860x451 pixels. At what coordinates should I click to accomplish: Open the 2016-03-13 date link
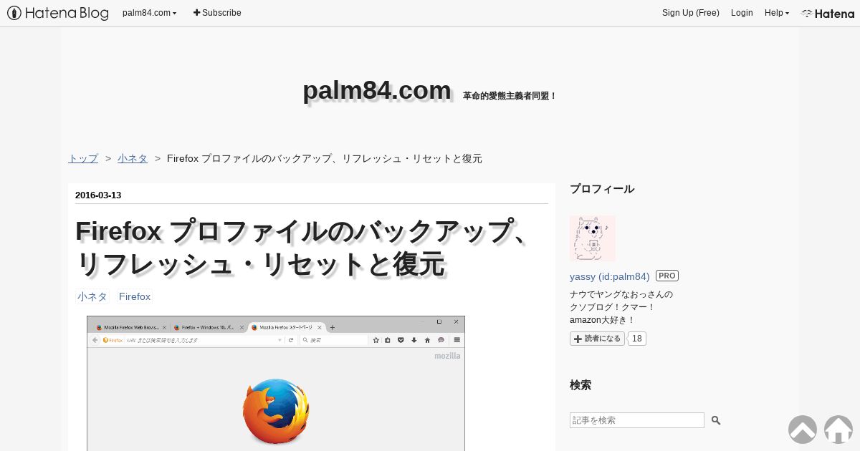coord(98,195)
